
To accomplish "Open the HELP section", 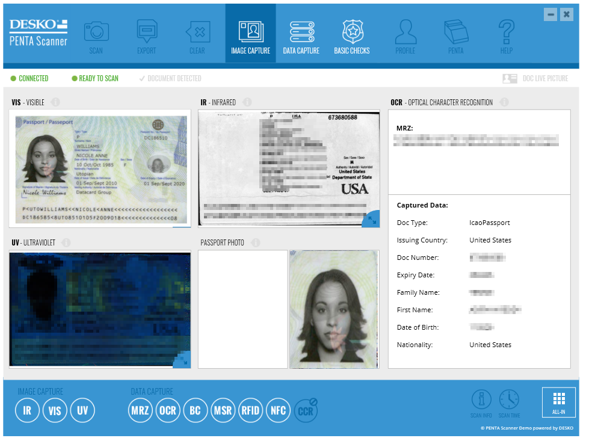I will 506,33.
